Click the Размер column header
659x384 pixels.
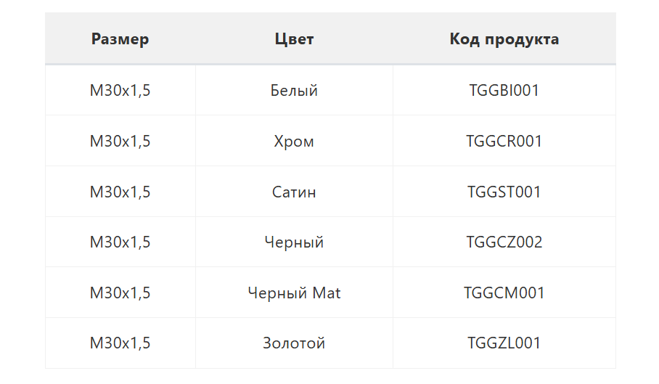tap(120, 39)
